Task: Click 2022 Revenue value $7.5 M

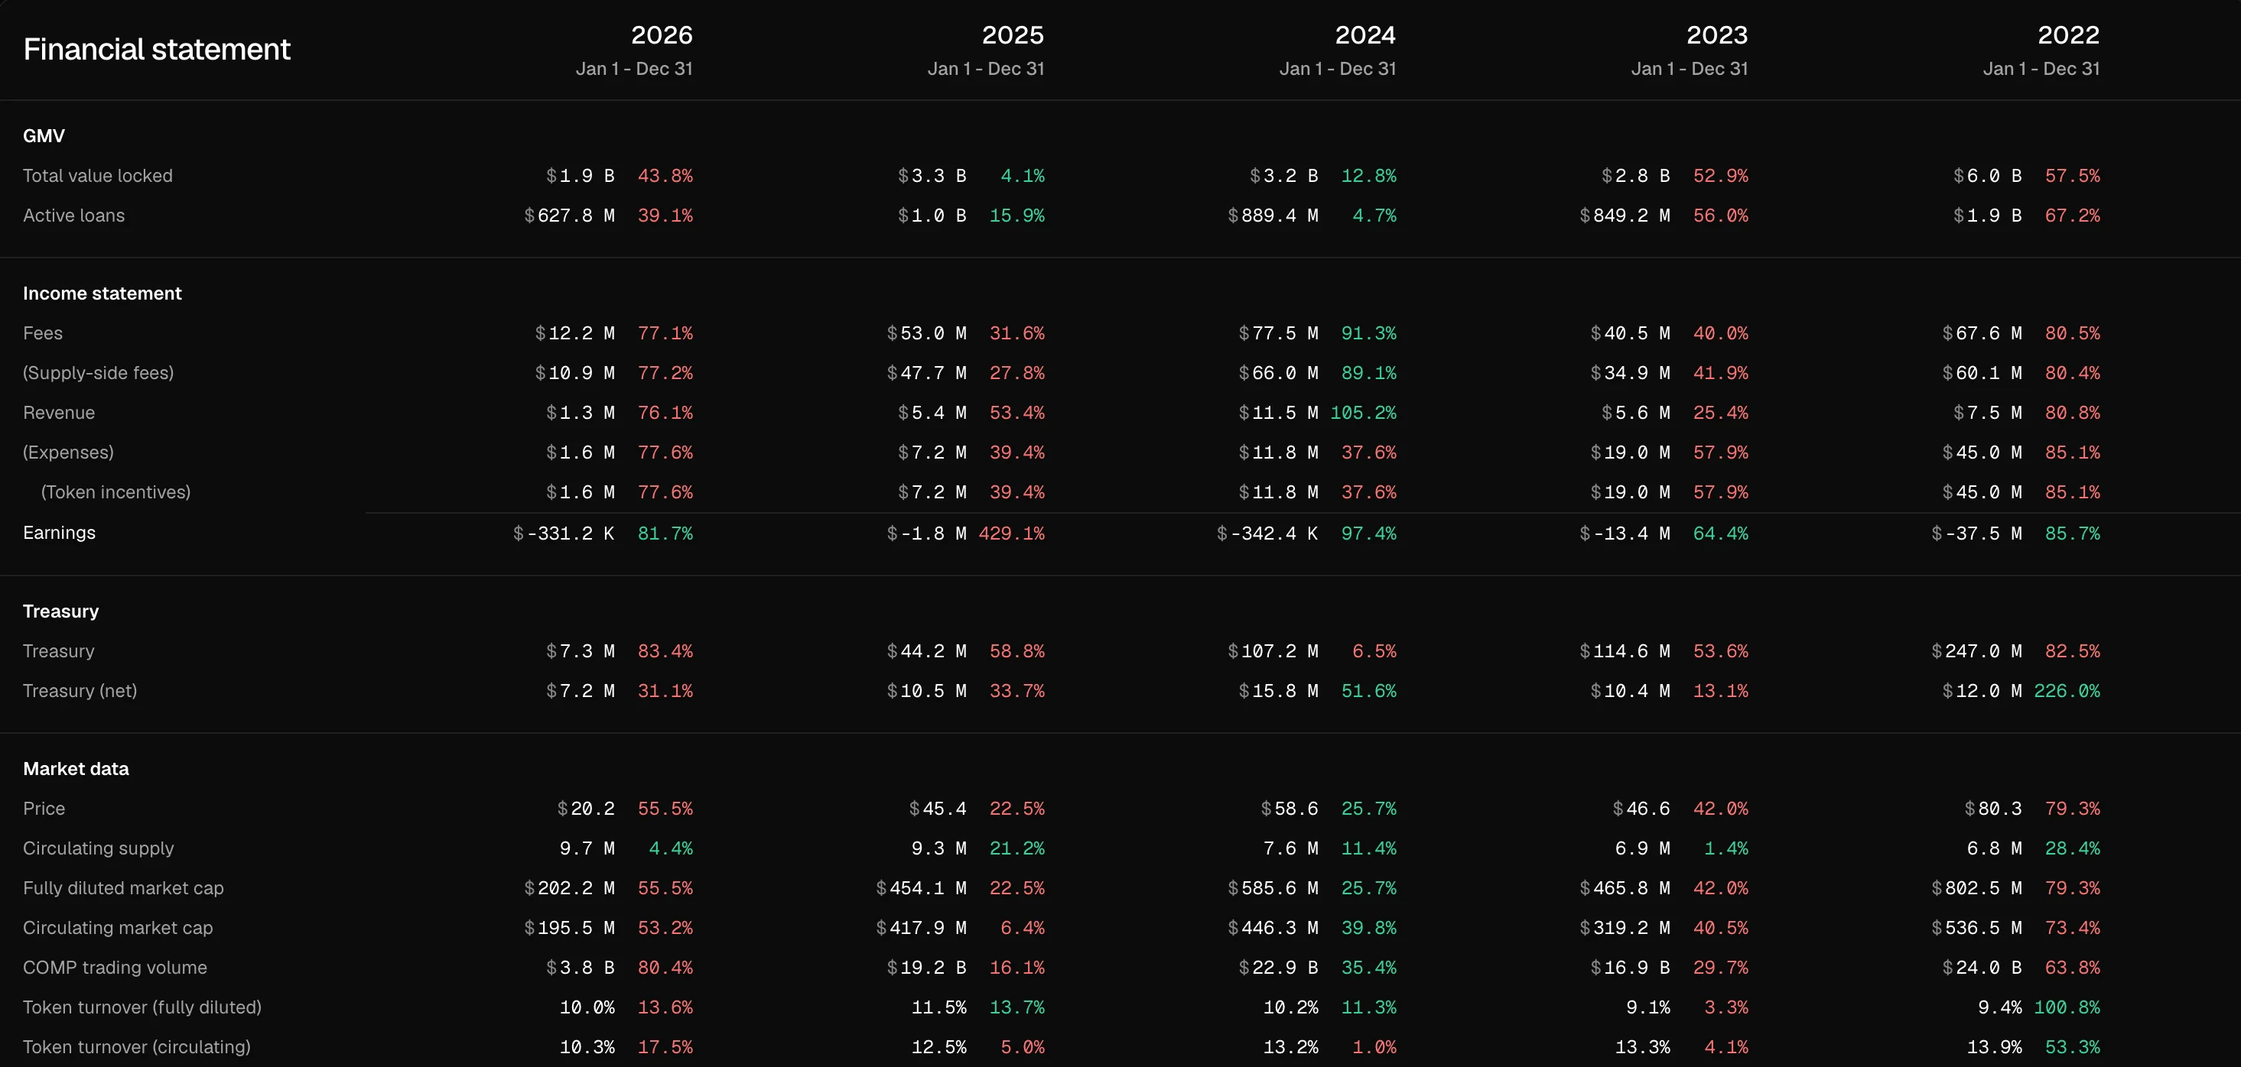Action: [1987, 413]
